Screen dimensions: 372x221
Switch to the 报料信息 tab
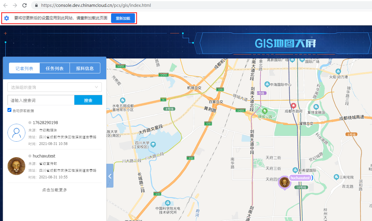(x=85, y=68)
